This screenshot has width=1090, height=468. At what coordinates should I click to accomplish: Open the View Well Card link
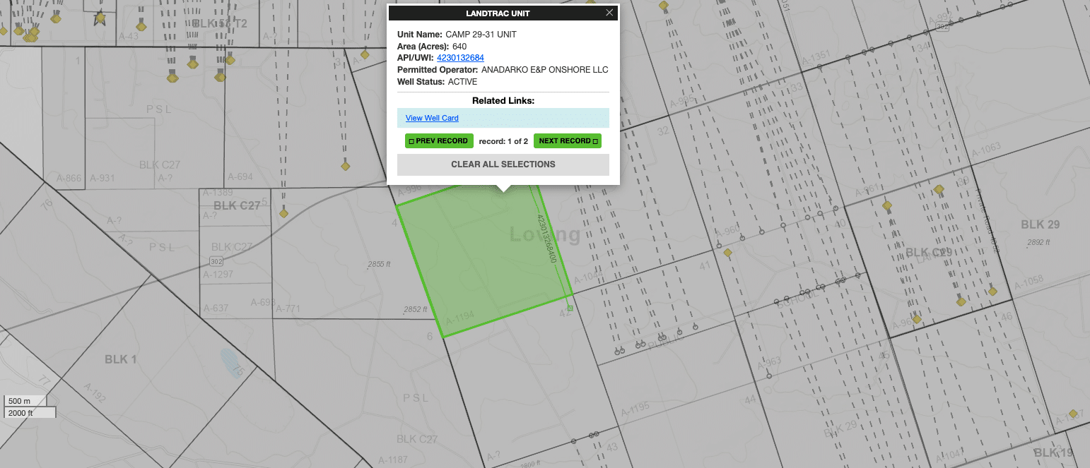tap(432, 118)
